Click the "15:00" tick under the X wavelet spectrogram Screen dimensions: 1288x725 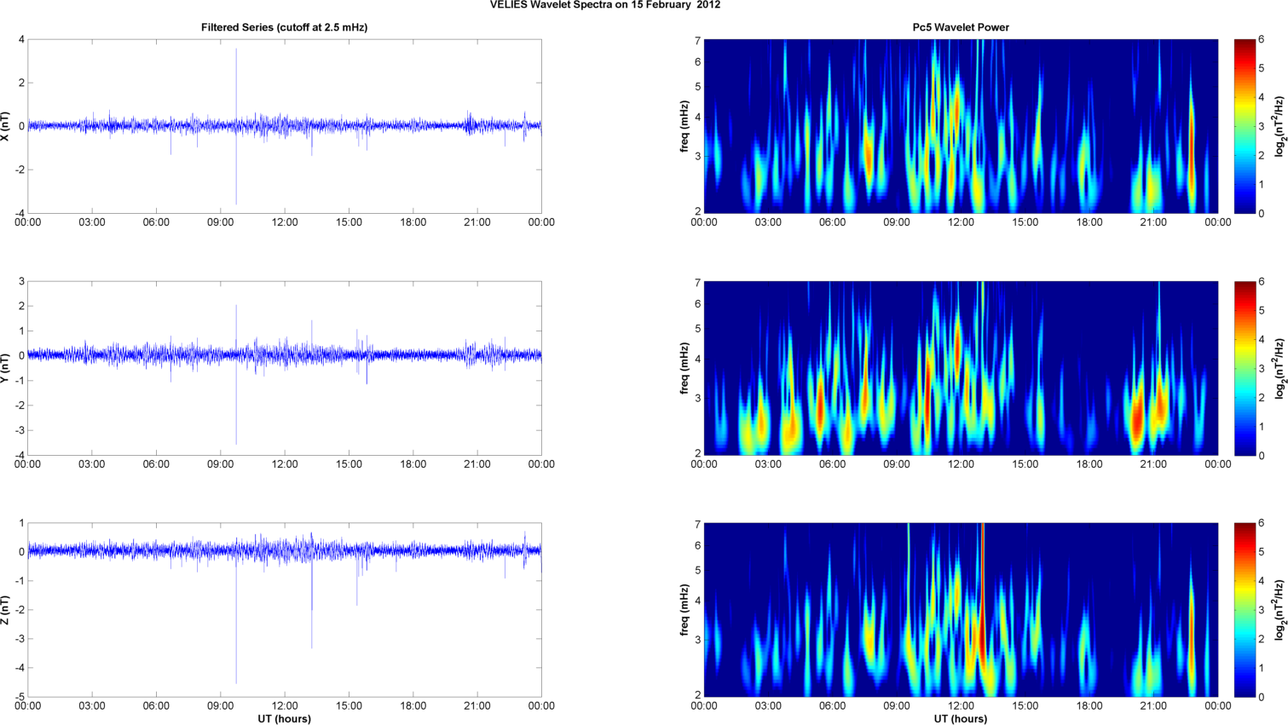pyautogui.click(x=1025, y=222)
